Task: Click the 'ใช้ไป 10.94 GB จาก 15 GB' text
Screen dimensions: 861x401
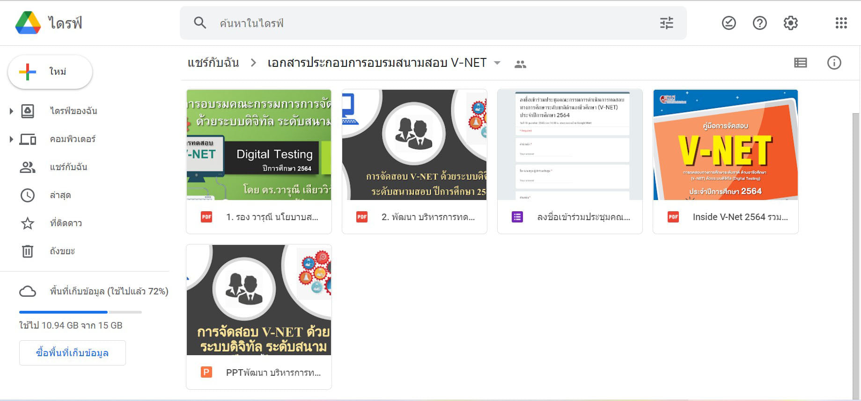Action: click(71, 325)
